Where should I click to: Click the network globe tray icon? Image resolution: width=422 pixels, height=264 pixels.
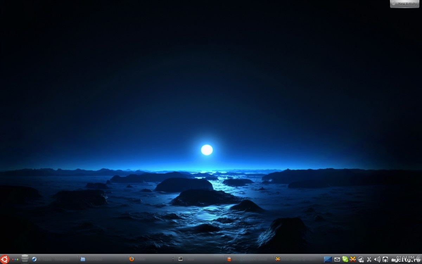(x=361, y=259)
